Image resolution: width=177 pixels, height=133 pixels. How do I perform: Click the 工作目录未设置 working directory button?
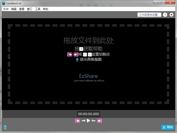[149, 15]
